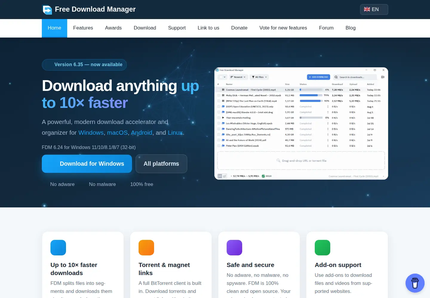Click folder icon for Blender 4.0.0 dmg
Screen dimensions: 430x298
[223, 112]
